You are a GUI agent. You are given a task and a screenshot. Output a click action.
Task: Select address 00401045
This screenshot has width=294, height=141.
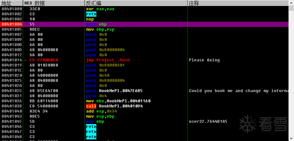tap(12, 121)
